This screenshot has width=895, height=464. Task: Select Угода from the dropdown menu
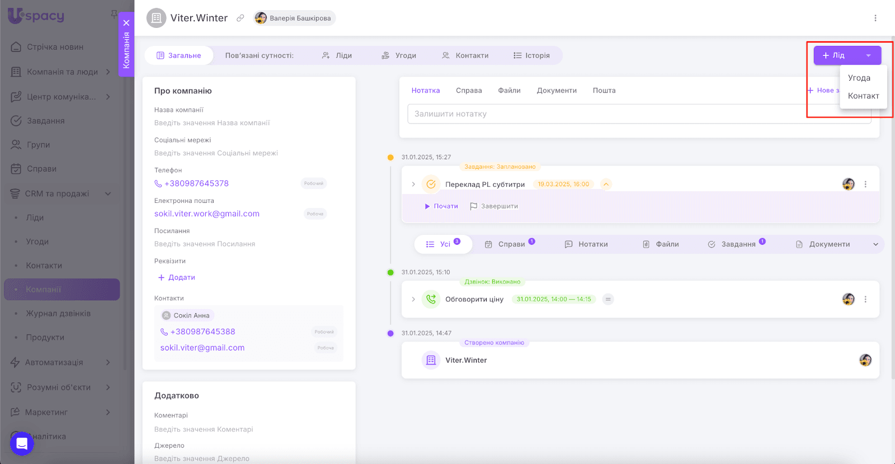859,78
